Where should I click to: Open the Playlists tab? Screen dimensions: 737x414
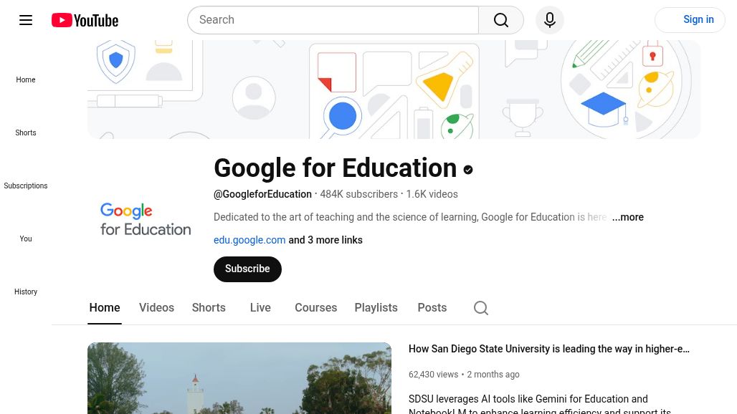376,307
